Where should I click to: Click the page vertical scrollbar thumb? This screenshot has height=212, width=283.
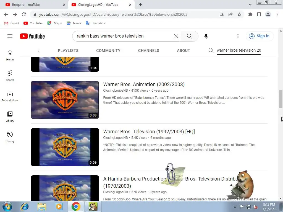(281, 99)
